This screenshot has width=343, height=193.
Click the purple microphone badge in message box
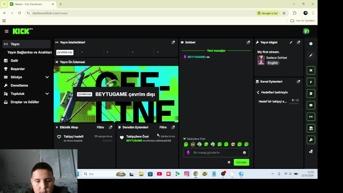click(188, 153)
